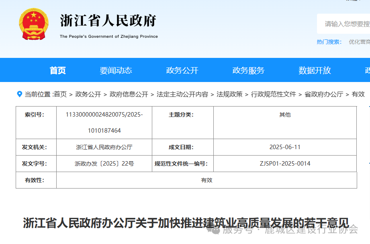Open the 要闻动态 menu
370x244 pixels.
pyautogui.click(x=116, y=70)
